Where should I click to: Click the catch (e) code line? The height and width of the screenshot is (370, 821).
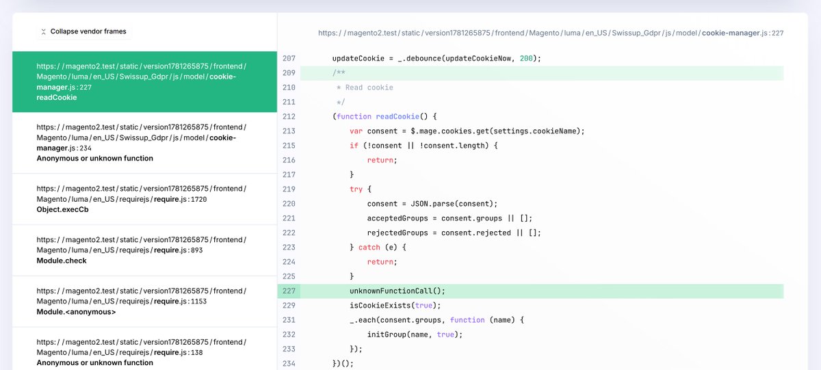pos(378,247)
